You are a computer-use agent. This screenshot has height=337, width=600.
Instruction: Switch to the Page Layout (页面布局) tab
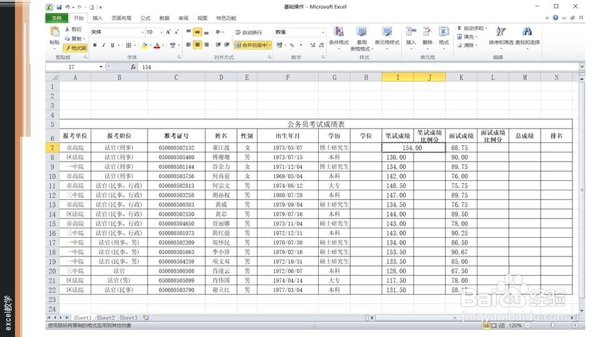pos(121,18)
